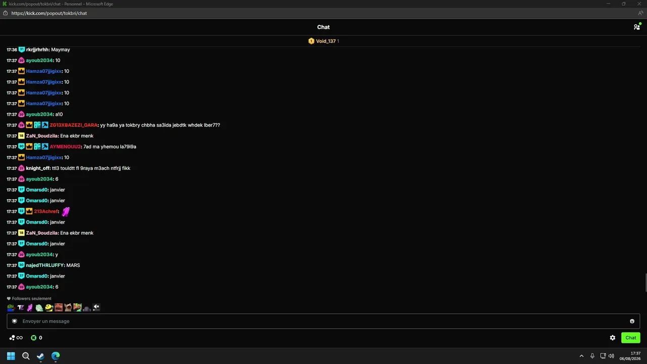Click subscriber badge 18 beside ZaN_9oudzila's first message
The height and width of the screenshot is (364, 647).
(x=21, y=136)
